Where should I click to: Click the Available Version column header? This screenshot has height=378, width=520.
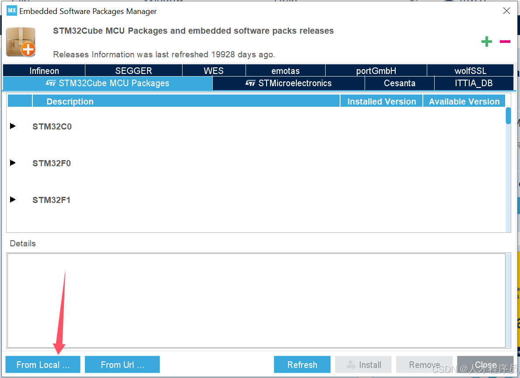pyautogui.click(x=464, y=101)
